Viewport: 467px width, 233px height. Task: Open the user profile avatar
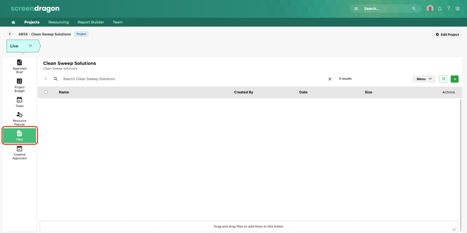tap(430, 8)
